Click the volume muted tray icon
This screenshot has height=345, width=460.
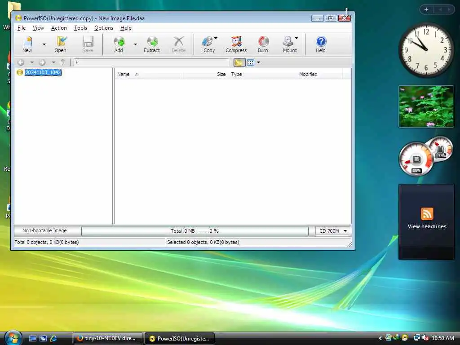pyautogui.click(x=425, y=338)
